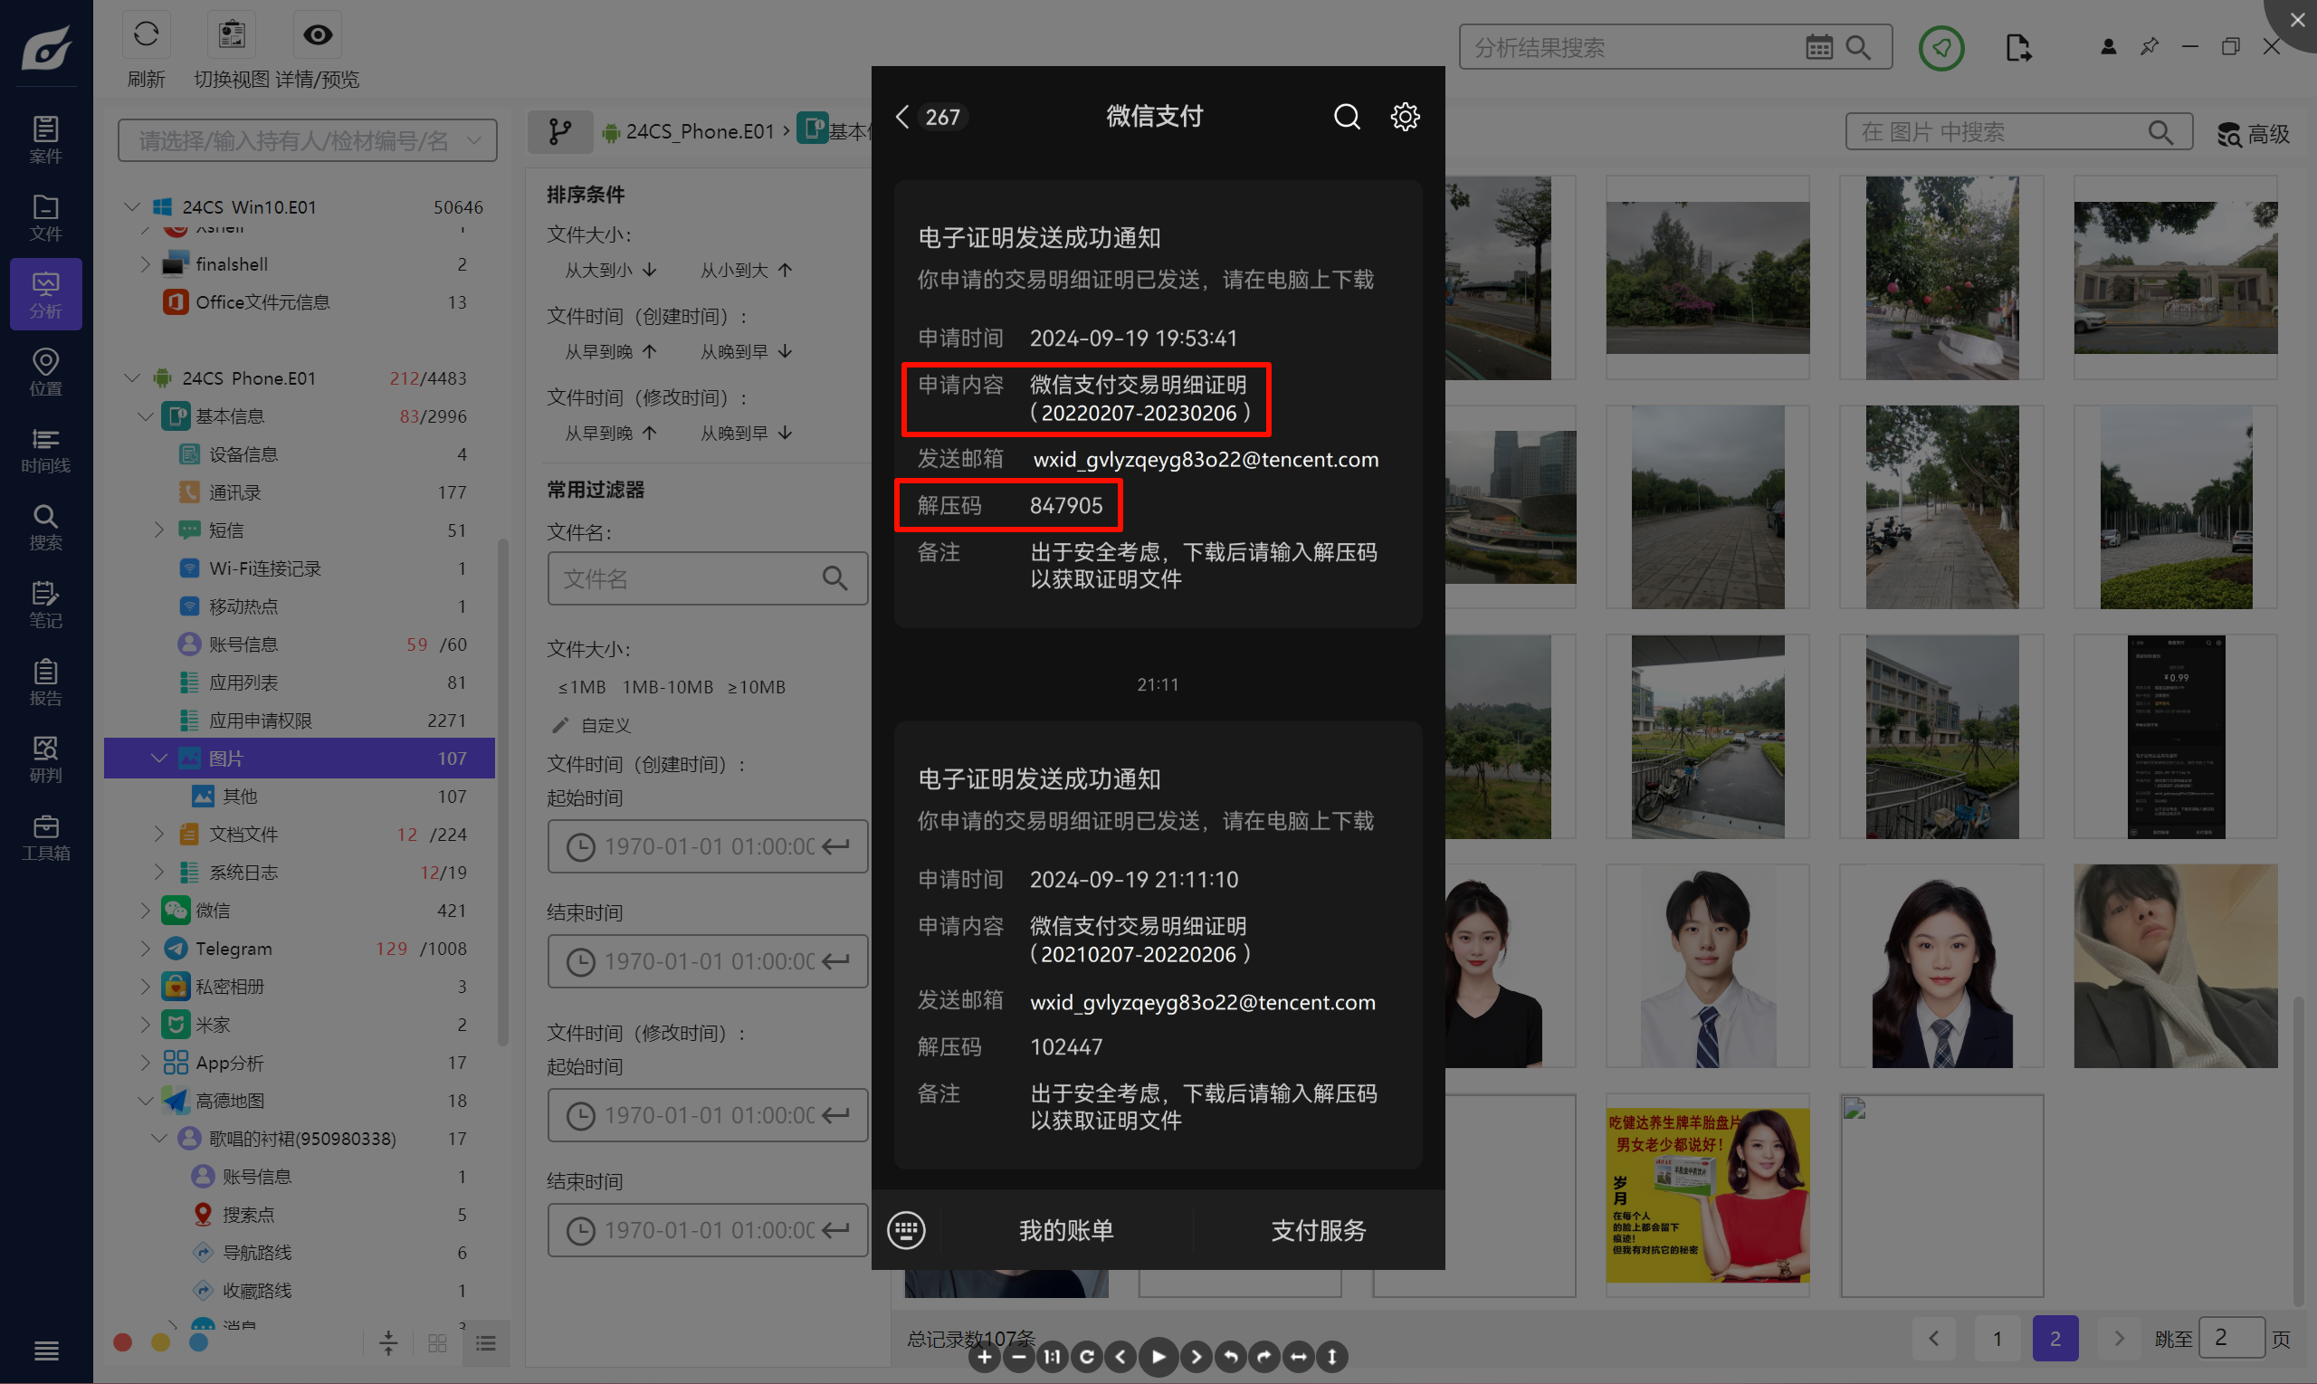Collapse the 基本信息 tree node

tap(146, 416)
